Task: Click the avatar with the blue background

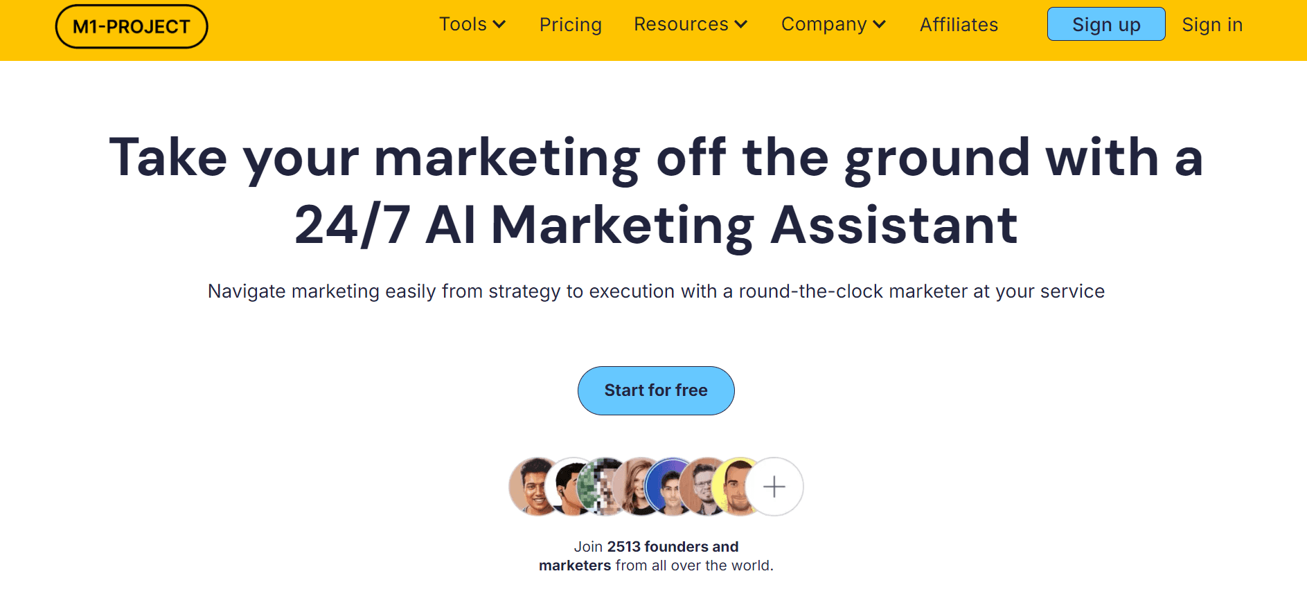Action: (669, 487)
